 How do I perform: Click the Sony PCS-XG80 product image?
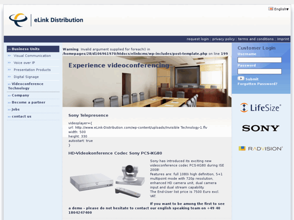click(107, 180)
